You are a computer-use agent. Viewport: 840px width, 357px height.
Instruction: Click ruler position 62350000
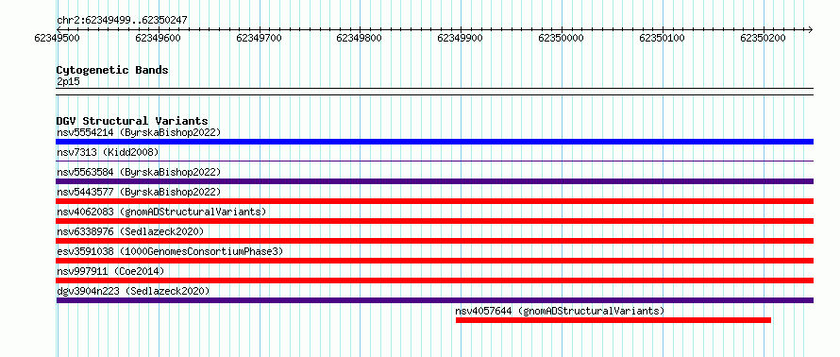click(561, 38)
